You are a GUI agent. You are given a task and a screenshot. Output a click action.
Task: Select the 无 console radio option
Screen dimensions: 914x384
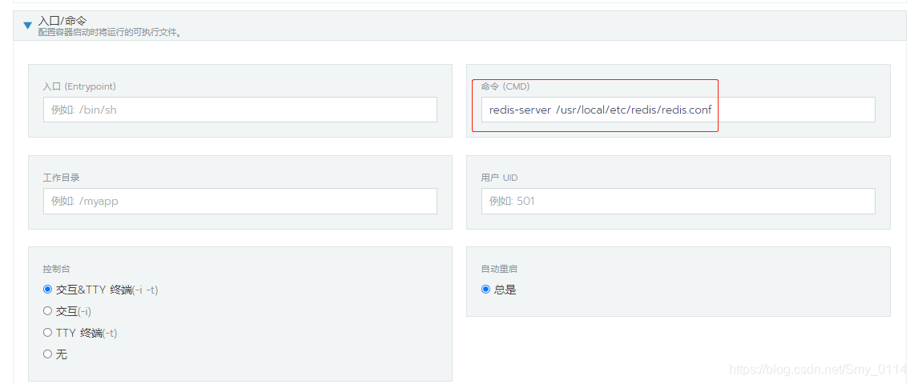pyautogui.click(x=48, y=354)
